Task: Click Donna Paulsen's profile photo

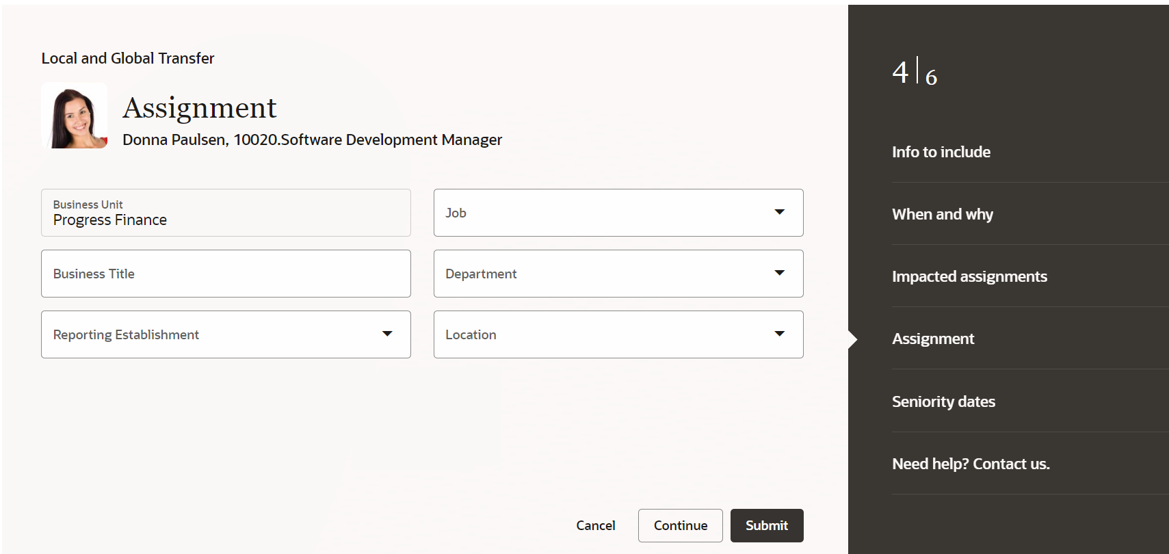Action: [75, 116]
